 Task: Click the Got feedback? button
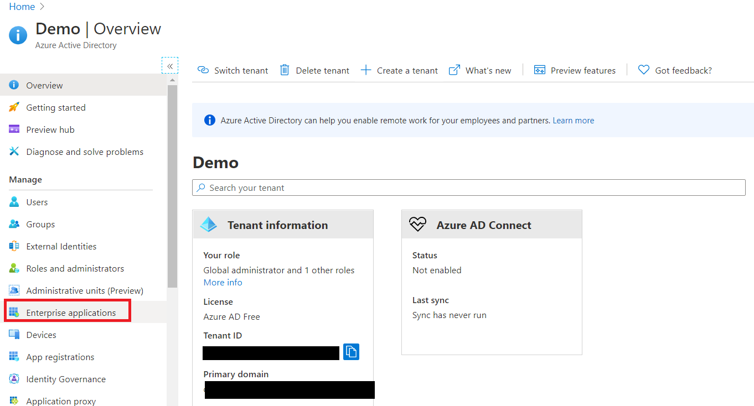coord(675,70)
